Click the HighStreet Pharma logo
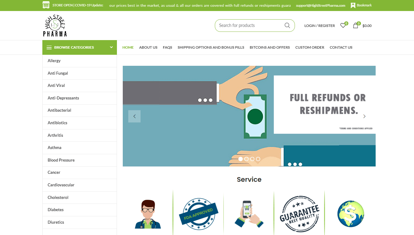This screenshot has height=235, width=414. click(55, 25)
